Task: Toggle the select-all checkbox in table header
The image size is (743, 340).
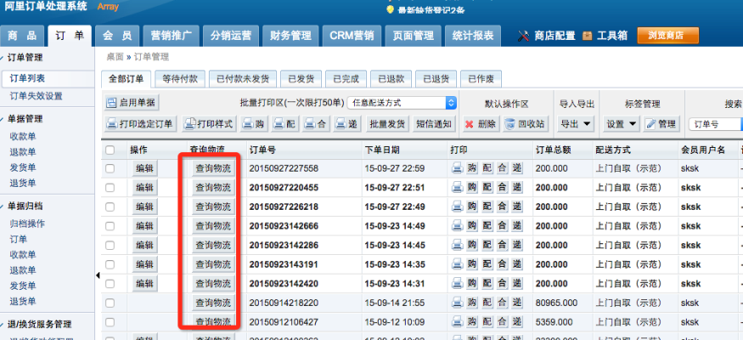Action: click(110, 150)
